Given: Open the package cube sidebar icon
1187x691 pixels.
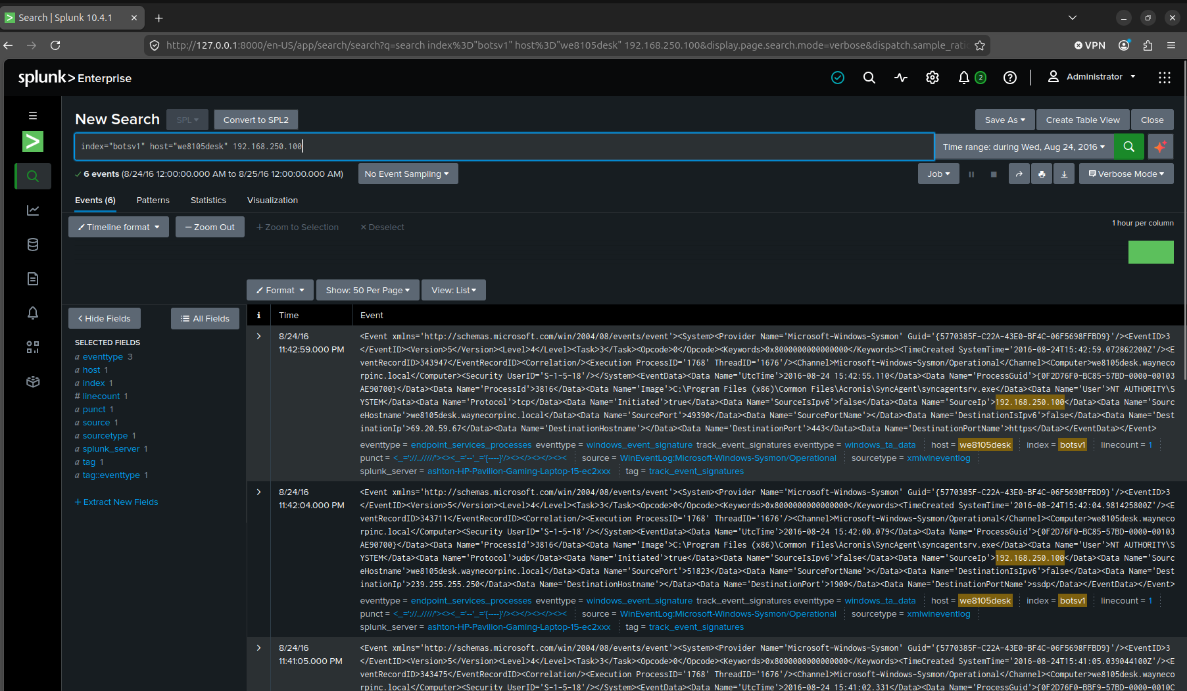Looking at the screenshot, I should click(33, 381).
